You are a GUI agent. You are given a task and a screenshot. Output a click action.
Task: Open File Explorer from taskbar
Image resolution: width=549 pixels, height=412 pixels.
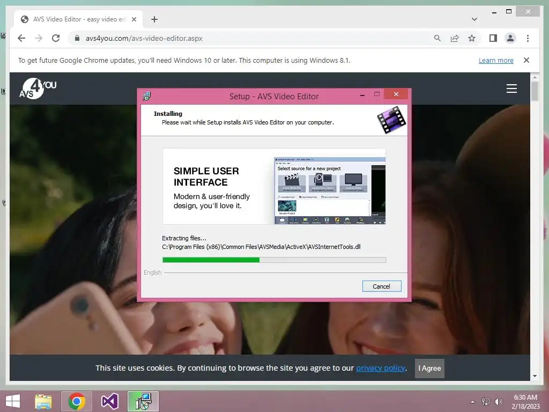43,401
